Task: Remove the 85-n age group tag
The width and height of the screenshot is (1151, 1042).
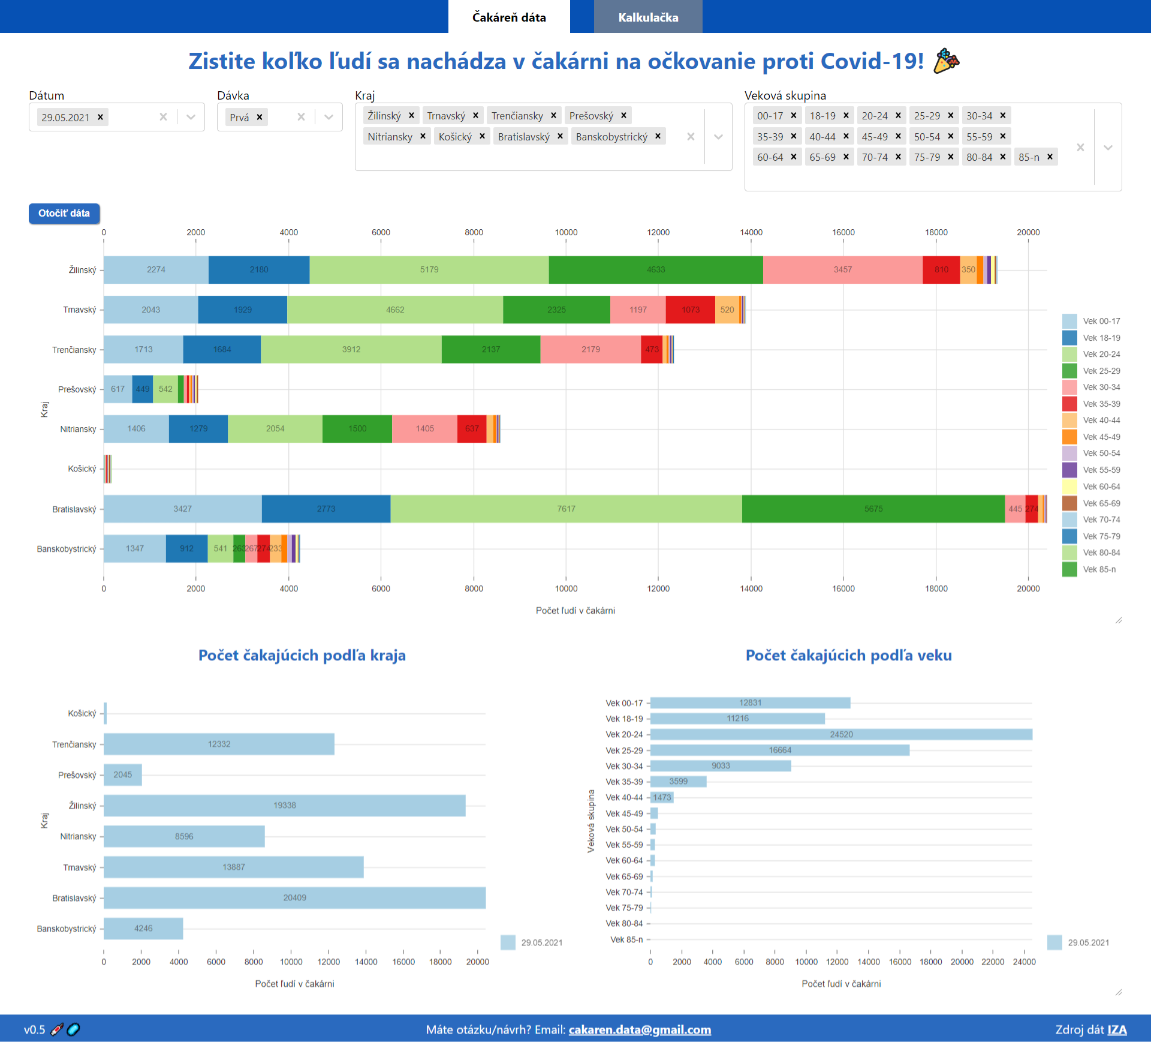Action: [1050, 157]
